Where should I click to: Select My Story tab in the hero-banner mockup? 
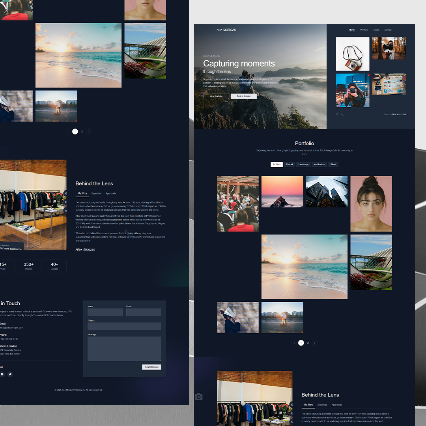point(308,405)
